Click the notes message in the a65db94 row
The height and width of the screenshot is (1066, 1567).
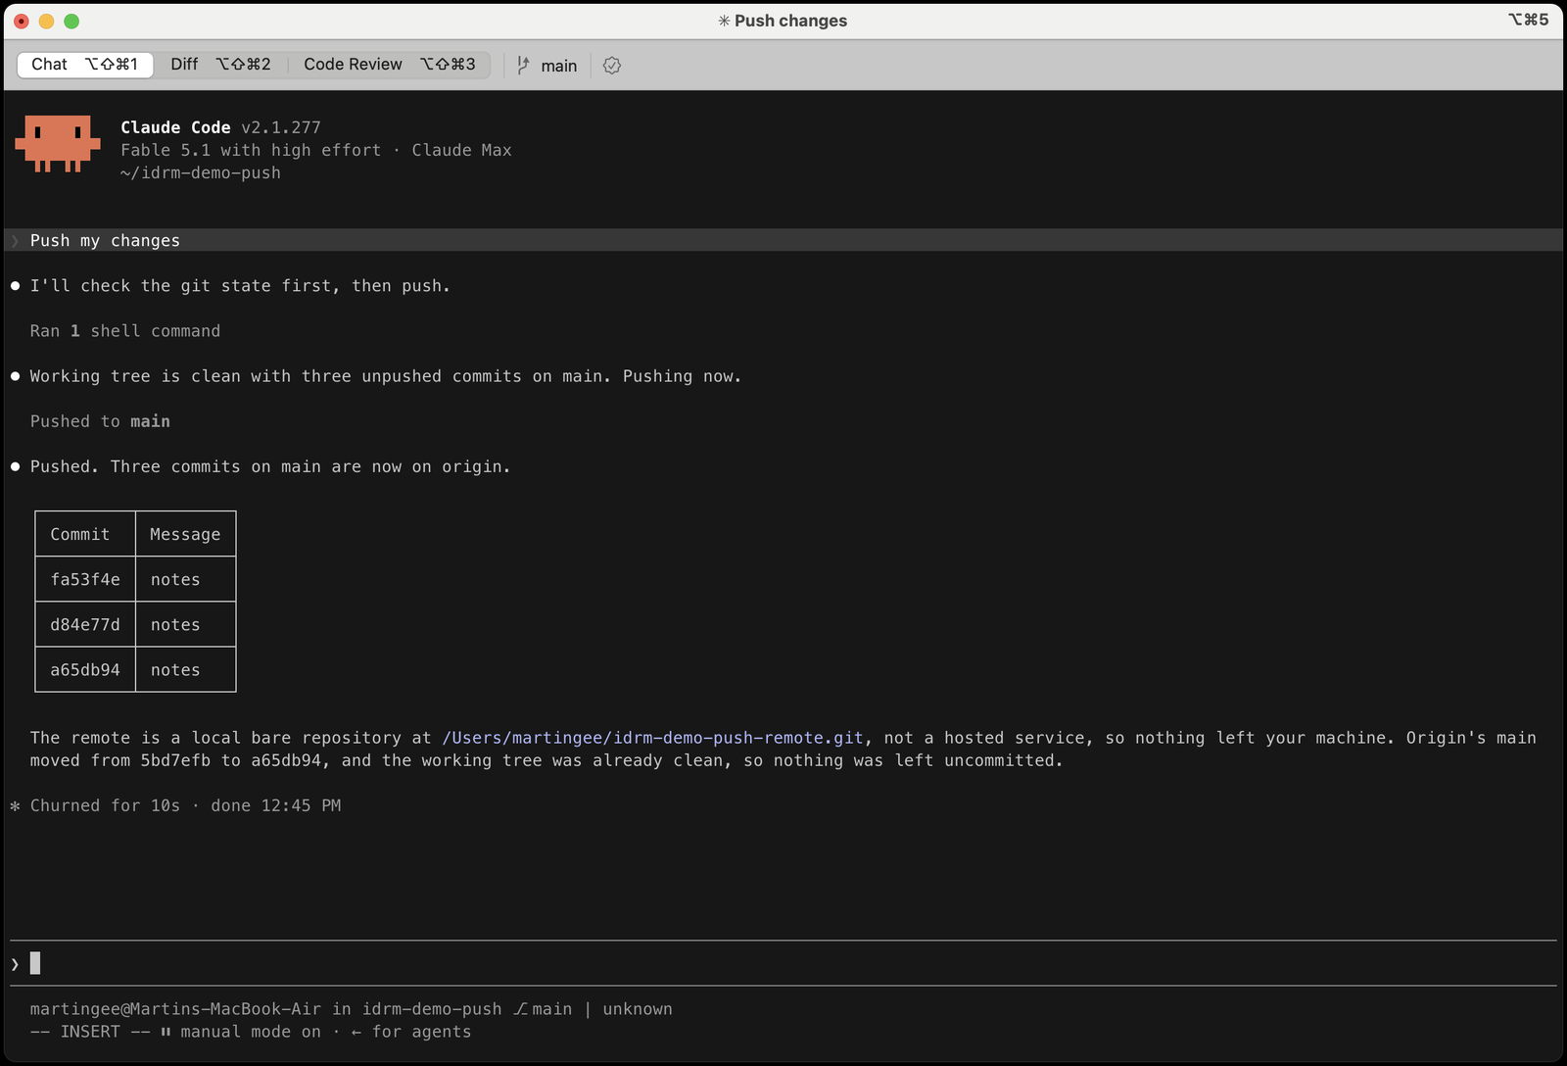click(x=175, y=669)
